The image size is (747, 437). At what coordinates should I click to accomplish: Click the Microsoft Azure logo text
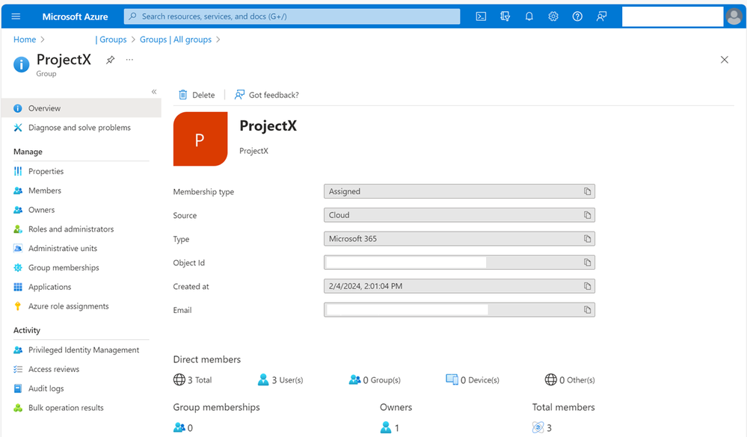(x=75, y=16)
